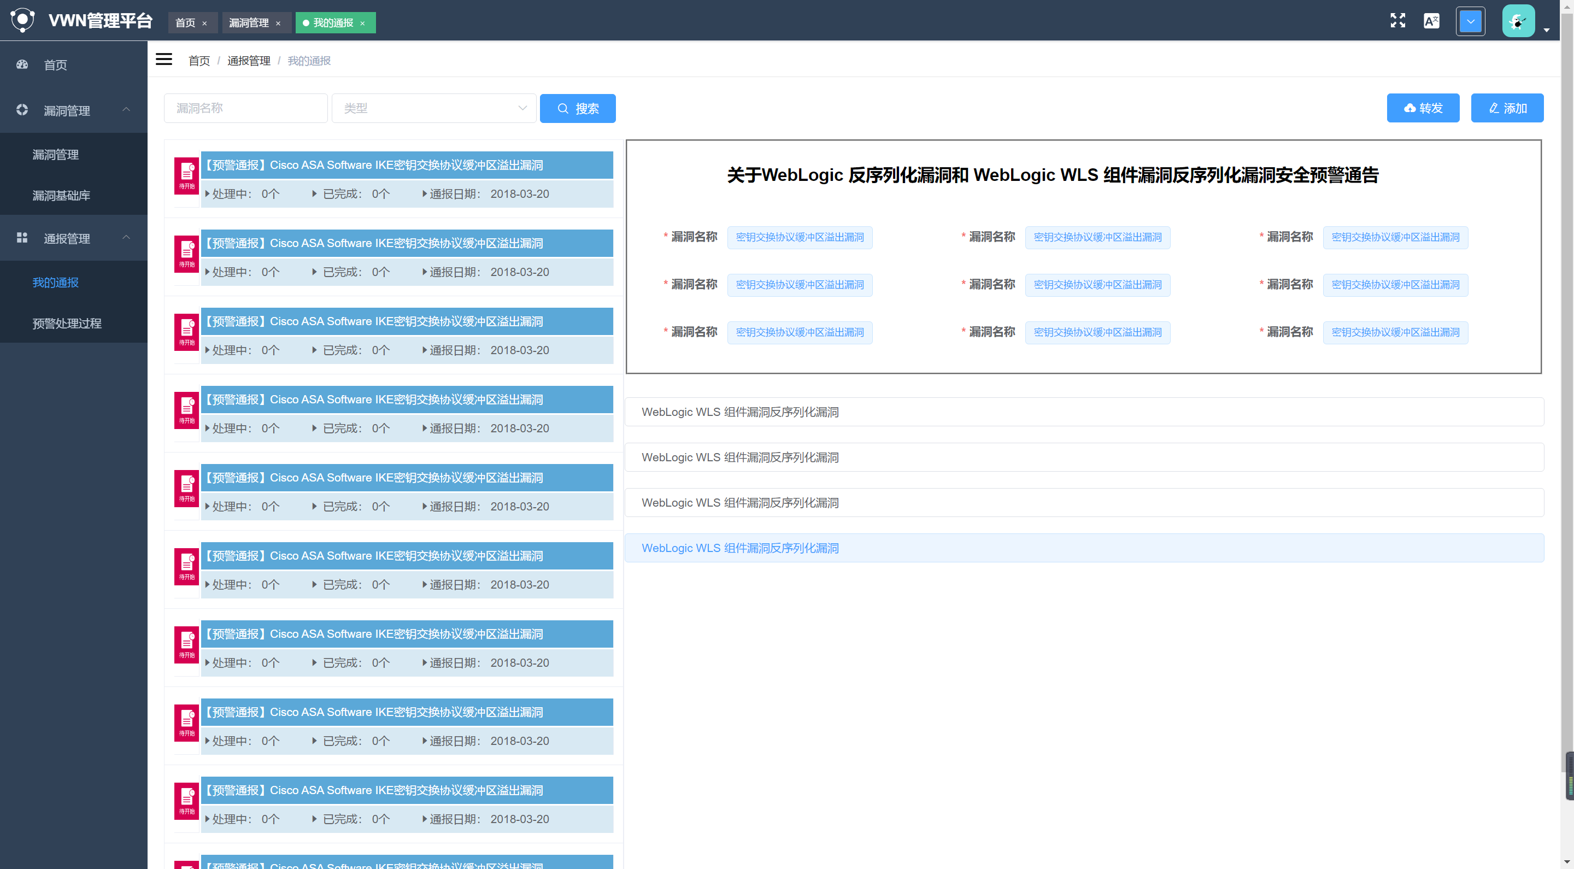This screenshot has height=869, width=1574.
Task: Close the 漏洞管理 tab
Action: 278,23
